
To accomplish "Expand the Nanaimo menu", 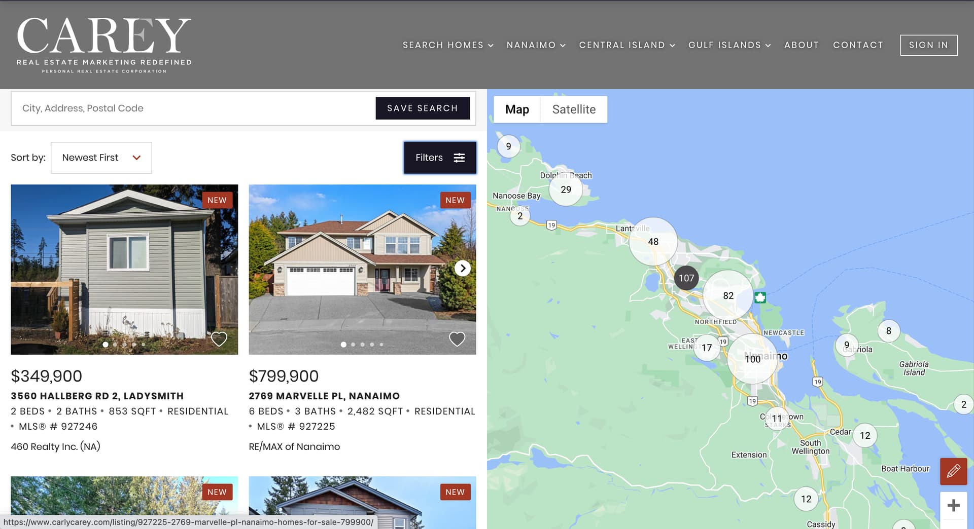I will click(536, 45).
